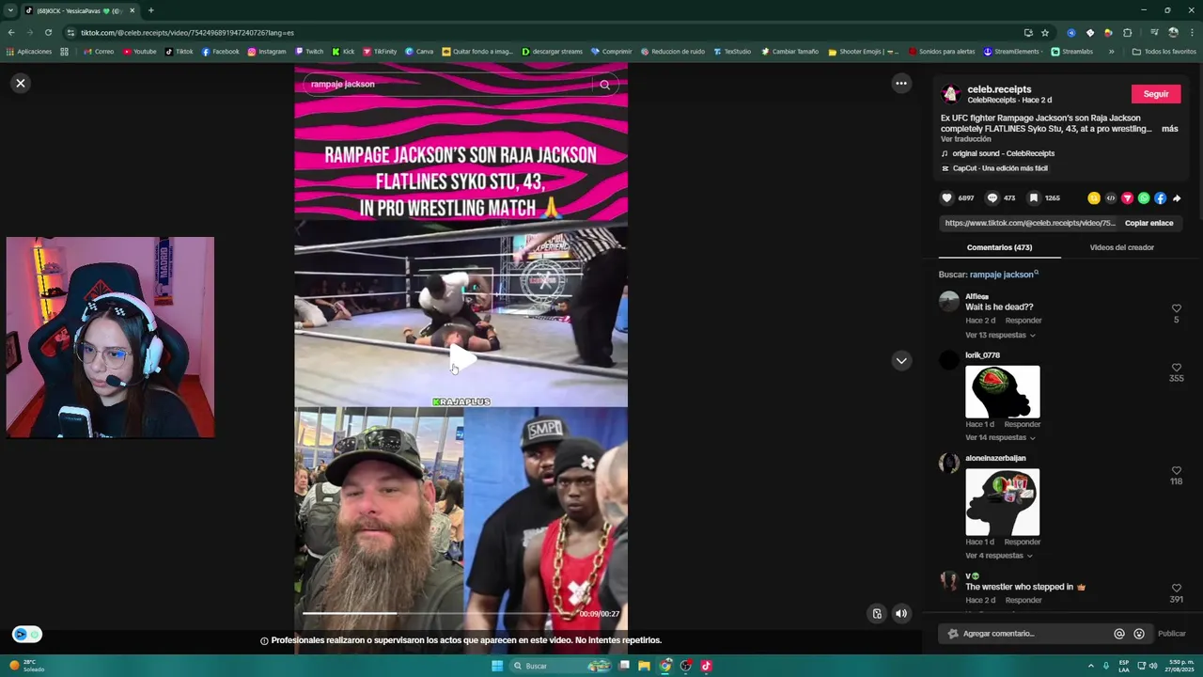Go to the next video arrow
Image resolution: width=1203 pixels, height=677 pixels.
click(901, 360)
